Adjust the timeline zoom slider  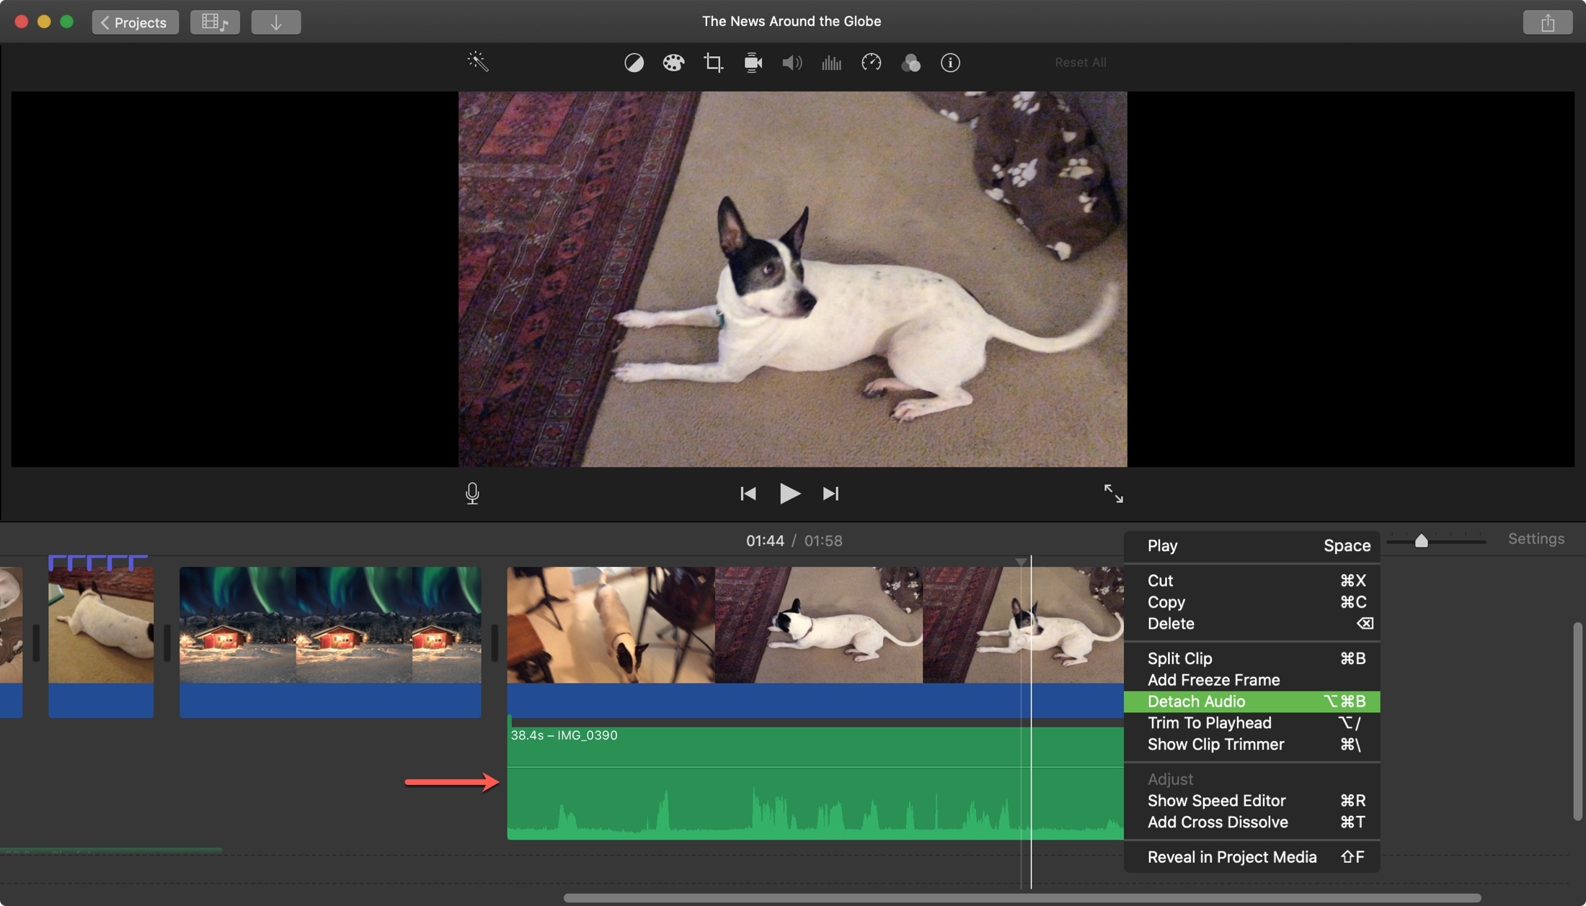point(1421,540)
